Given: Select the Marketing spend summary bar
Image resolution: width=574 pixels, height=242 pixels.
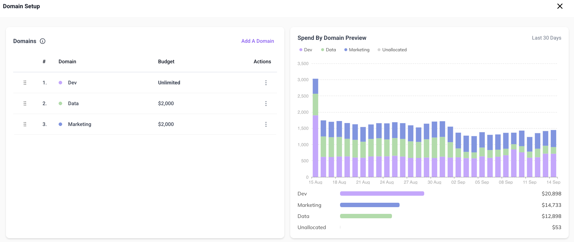Looking at the screenshot, I should click(370, 205).
